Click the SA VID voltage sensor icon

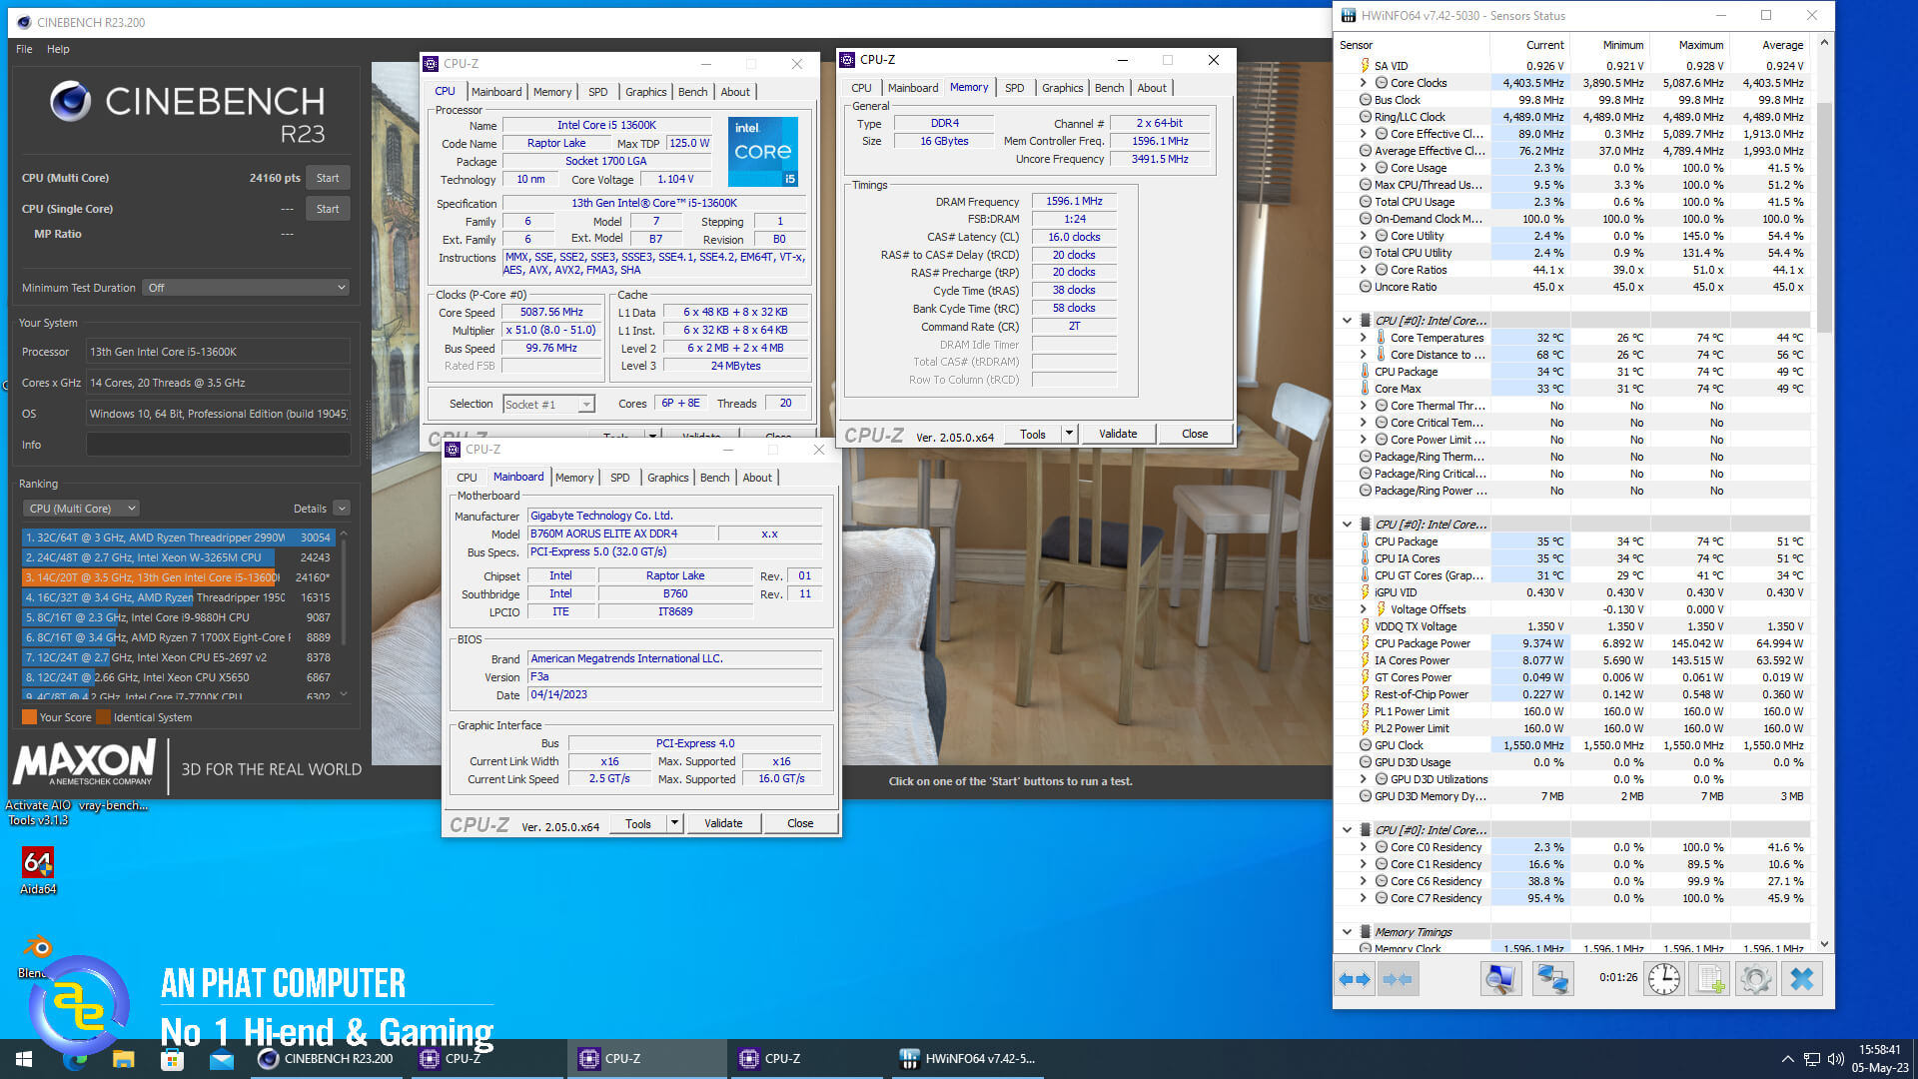point(1366,66)
